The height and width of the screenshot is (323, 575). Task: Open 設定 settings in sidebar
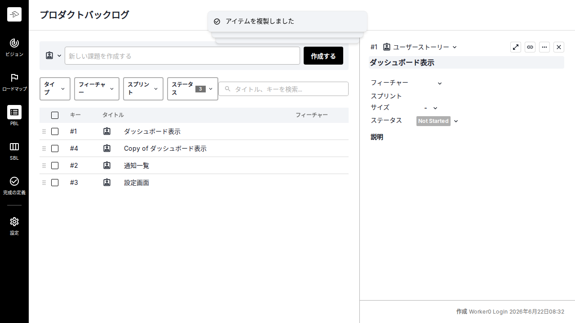(14, 226)
